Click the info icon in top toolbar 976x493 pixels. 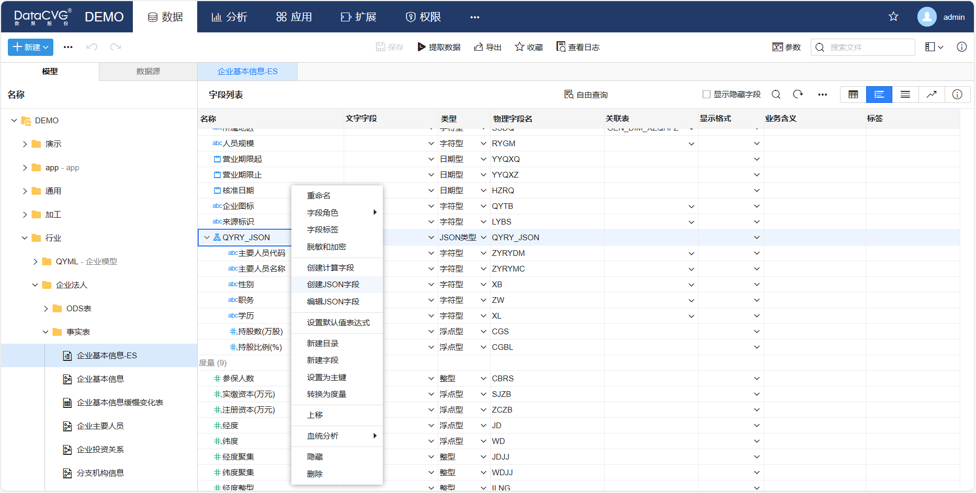(961, 47)
